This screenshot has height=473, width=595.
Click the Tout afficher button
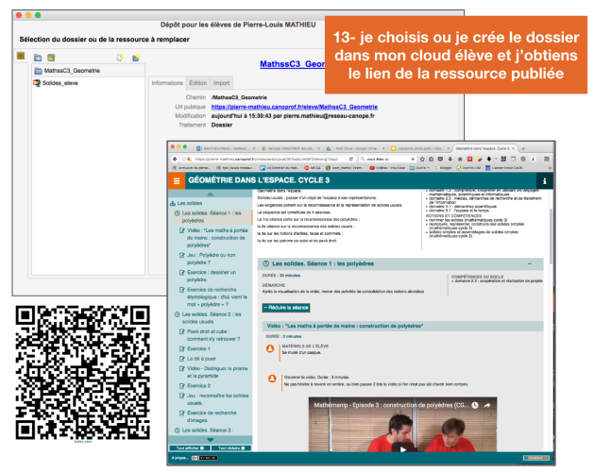coord(188,448)
